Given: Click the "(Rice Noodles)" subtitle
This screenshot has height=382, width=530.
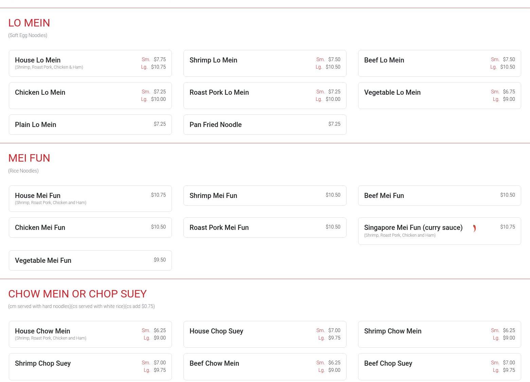Looking at the screenshot, I should 23,171.
